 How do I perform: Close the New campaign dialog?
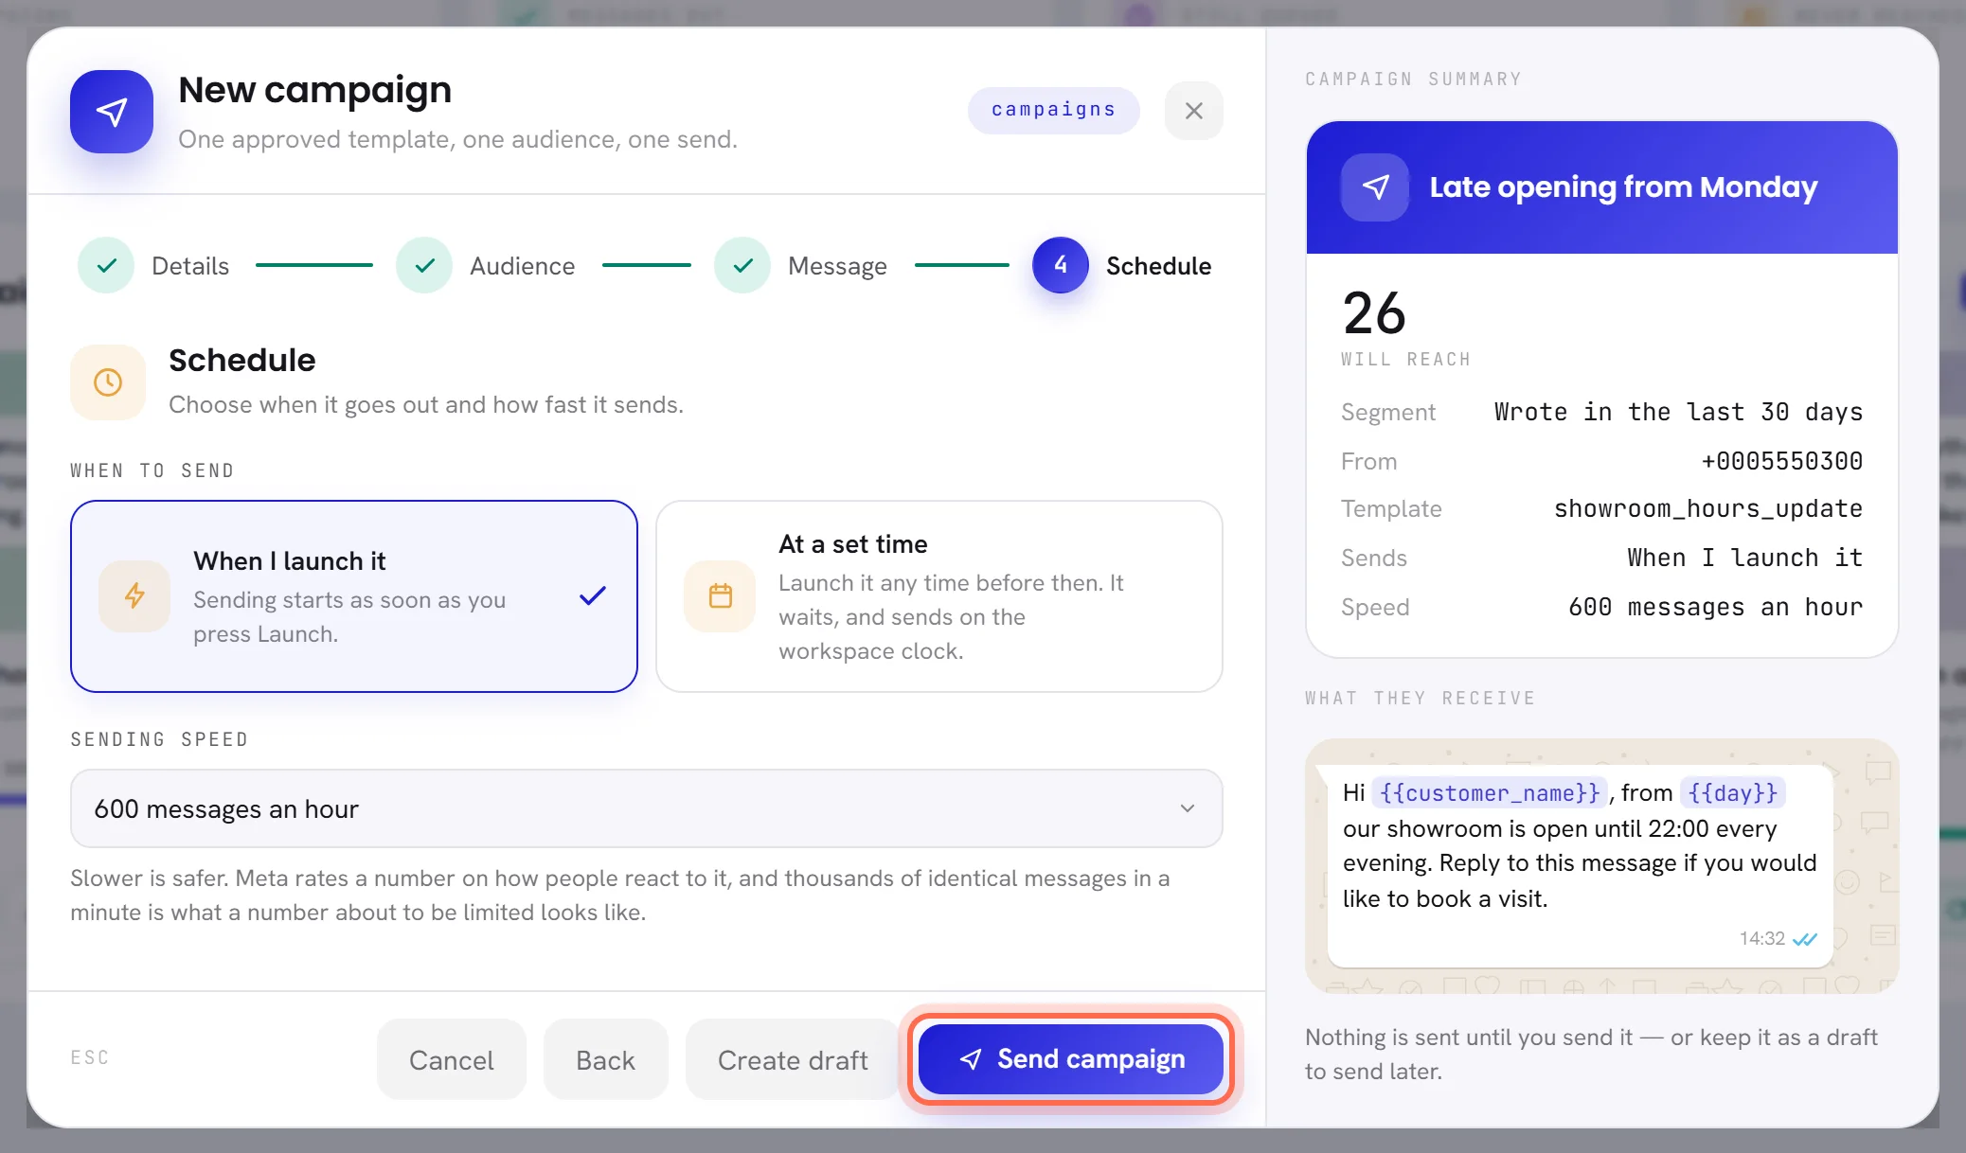point(1193,111)
